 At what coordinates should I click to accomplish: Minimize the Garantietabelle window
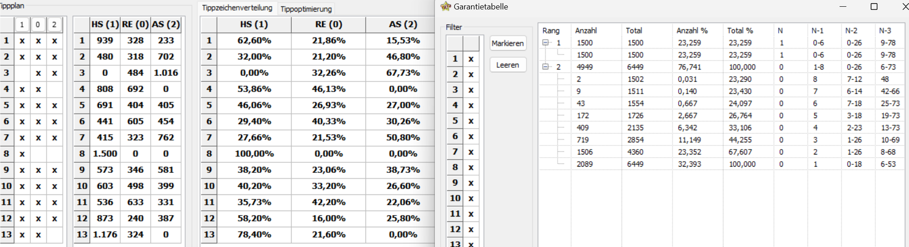(x=843, y=6)
